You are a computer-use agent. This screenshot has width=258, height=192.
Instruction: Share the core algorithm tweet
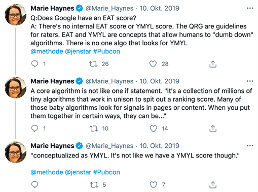[x=213, y=129]
